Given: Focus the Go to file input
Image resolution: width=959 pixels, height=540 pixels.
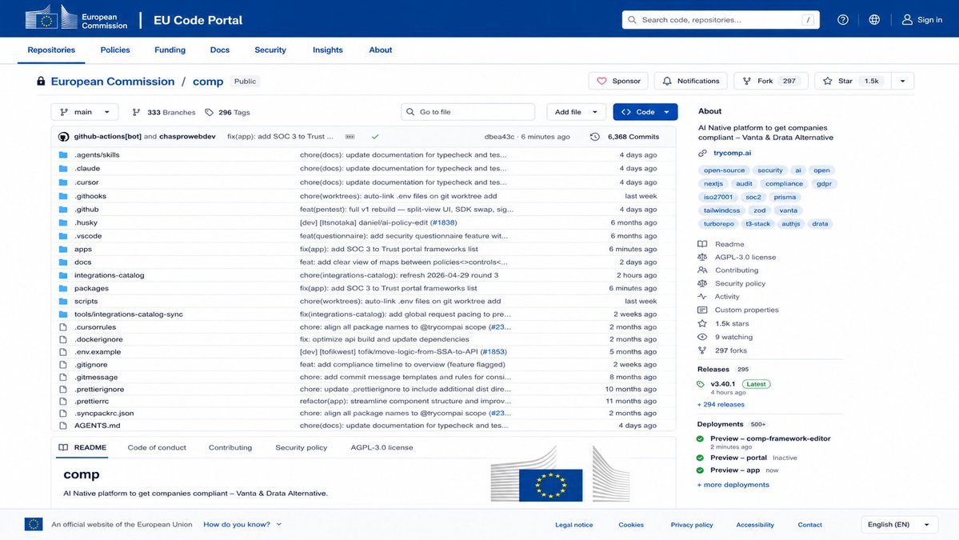Looking at the screenshot, I should (x=468, y=112).
